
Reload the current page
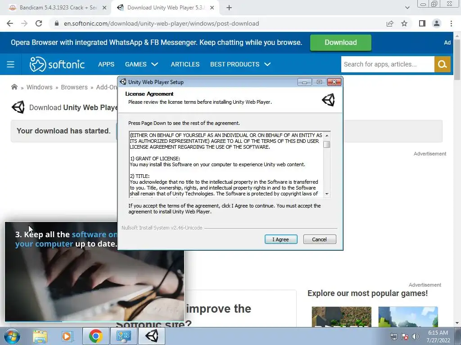(x=39, y=23)
